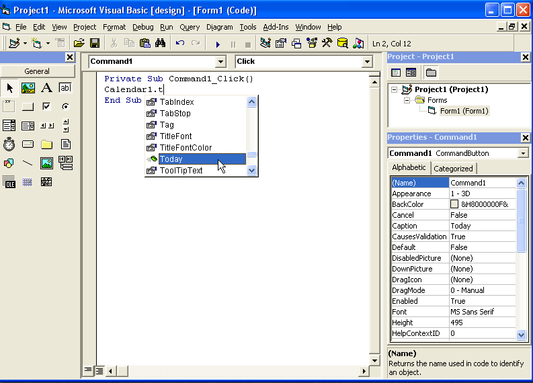Select the CheckBox control in the toolbox

[x=46, y=107]
